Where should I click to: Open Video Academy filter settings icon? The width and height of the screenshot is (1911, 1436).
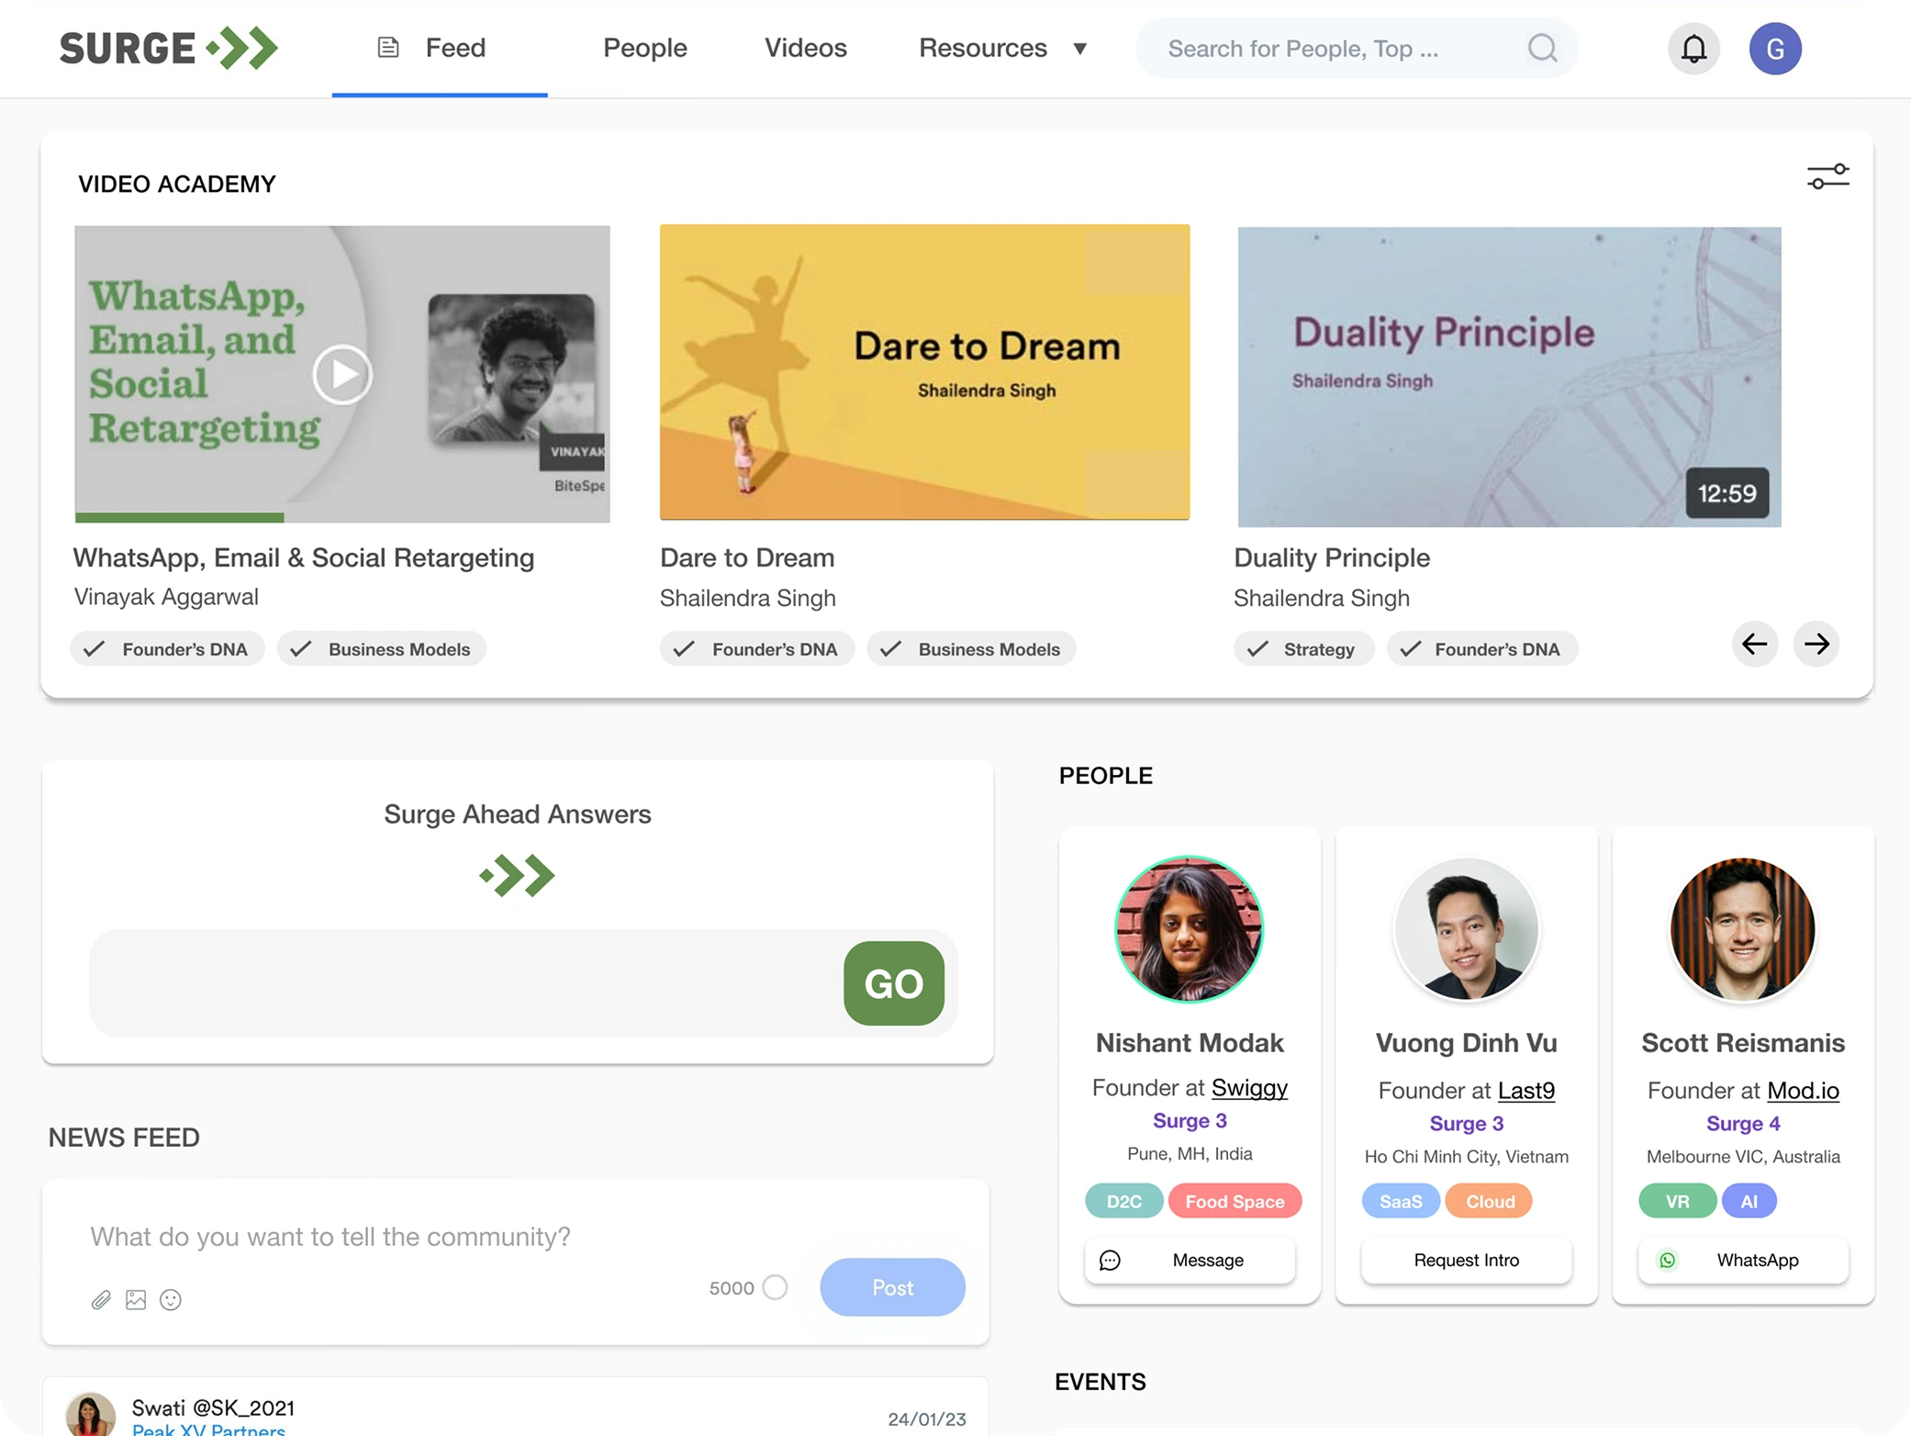pos(1827,176)
